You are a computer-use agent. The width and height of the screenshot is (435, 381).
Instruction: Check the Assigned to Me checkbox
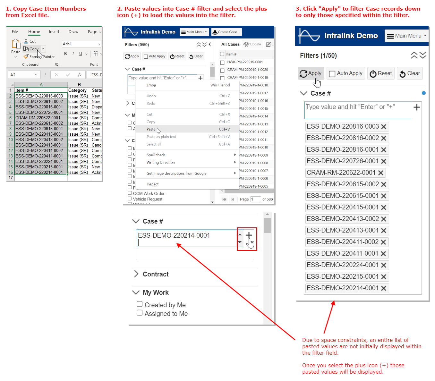tap(140, 313)
